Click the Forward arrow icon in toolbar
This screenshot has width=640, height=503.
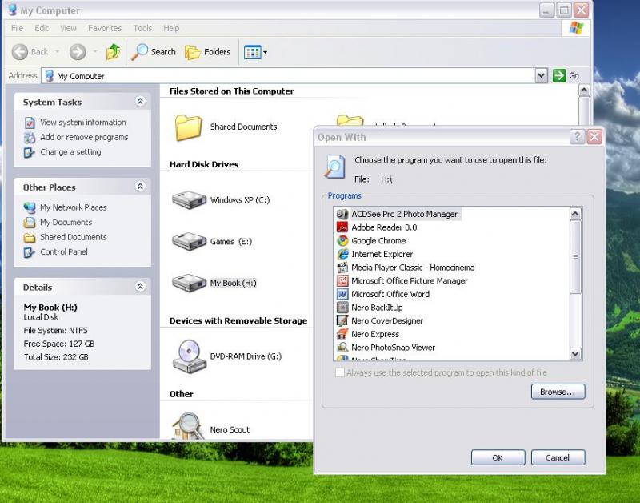click(x=78, y=52)
